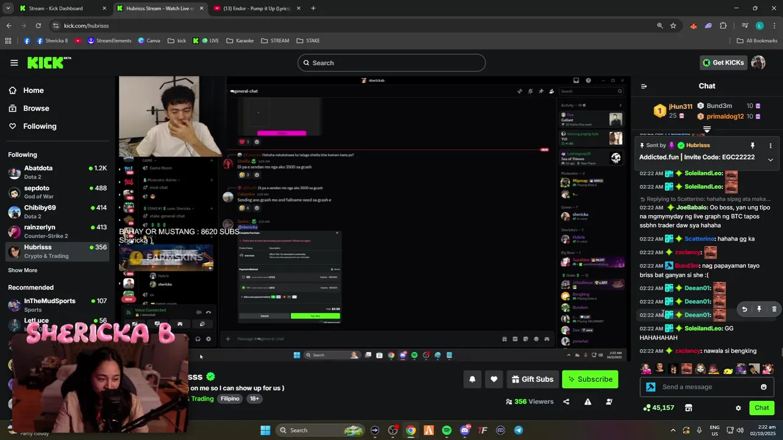The height and width of the screenshot is (440, 783).
Task: Open the emote picker in chat
Action: coord(763,387)
